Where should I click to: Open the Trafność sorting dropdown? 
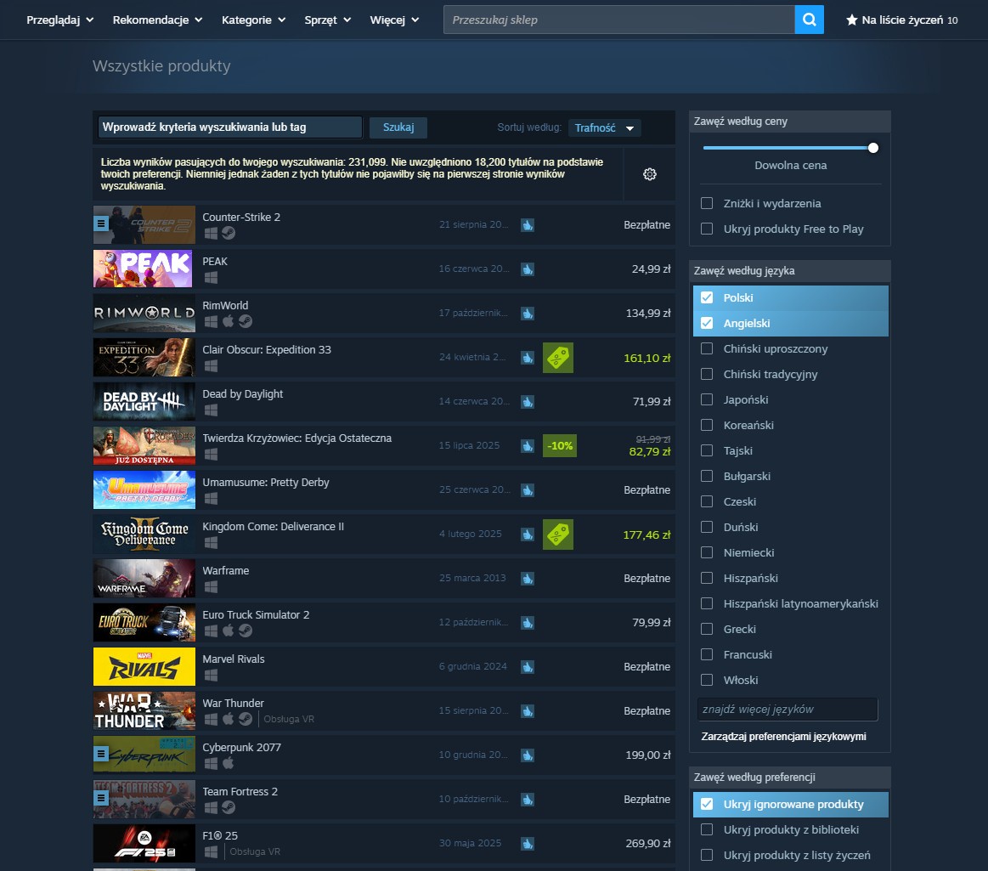(x=604, y=127)
